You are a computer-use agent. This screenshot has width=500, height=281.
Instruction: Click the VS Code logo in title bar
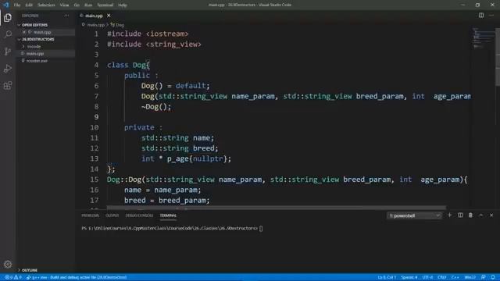click(x=6, y=5)
